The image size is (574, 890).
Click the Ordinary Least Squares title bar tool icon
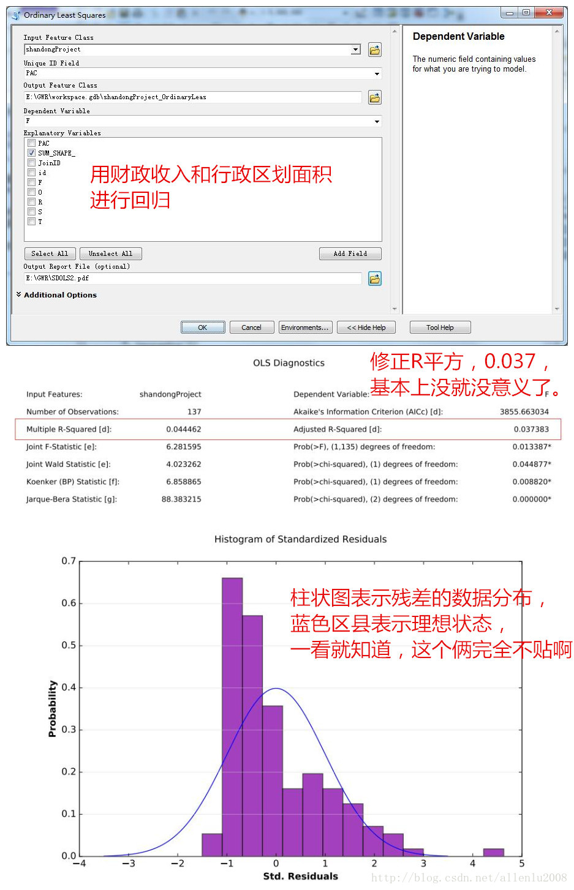17,15
